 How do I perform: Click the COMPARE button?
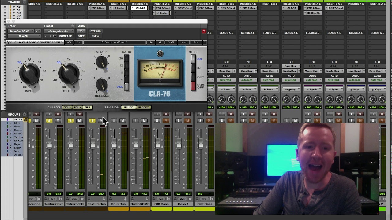click(66, 36)
